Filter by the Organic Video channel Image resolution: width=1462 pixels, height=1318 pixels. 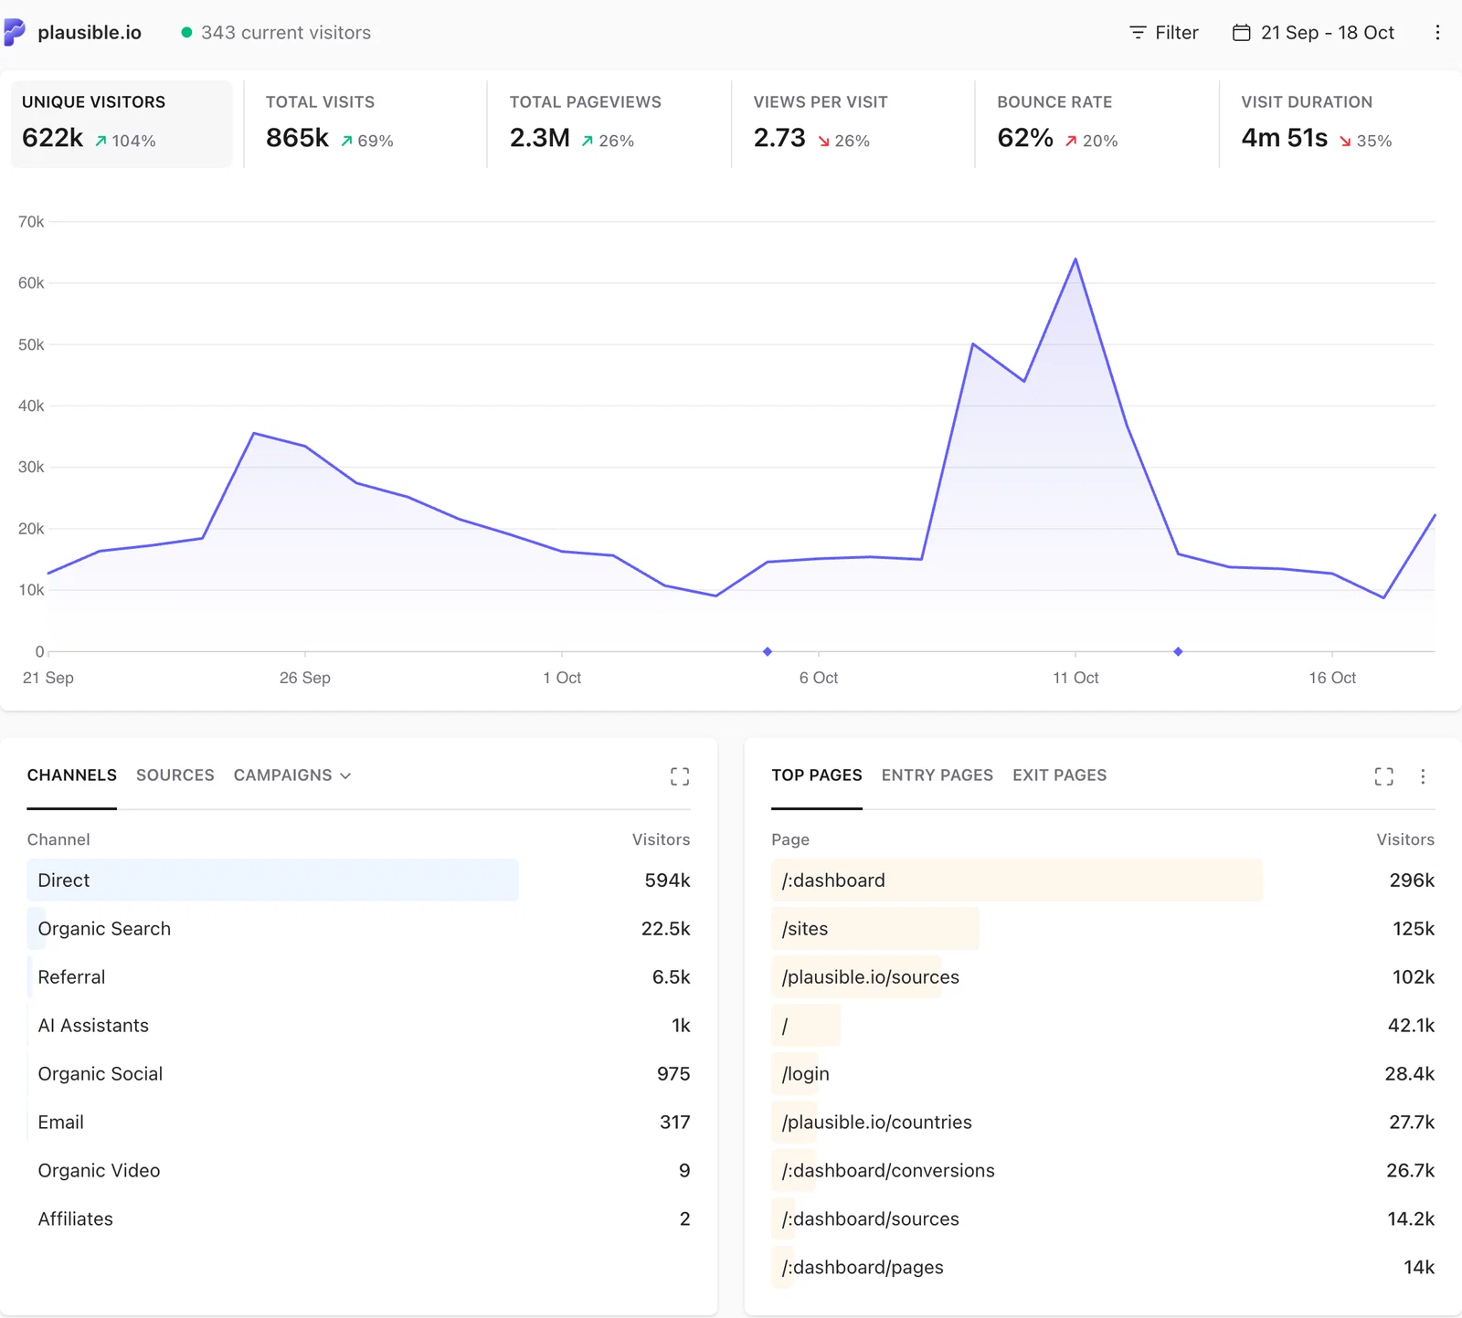(358, 1171)
